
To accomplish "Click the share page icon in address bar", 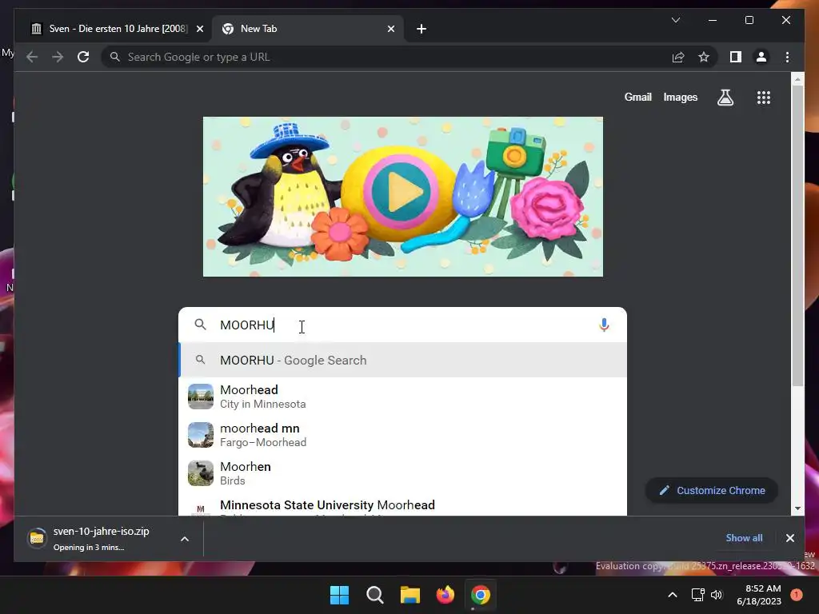I will coord(678,57).
